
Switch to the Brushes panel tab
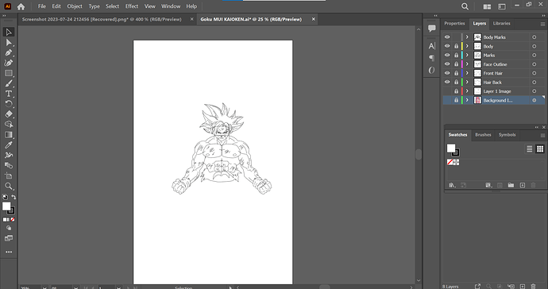tap(483, 134)
